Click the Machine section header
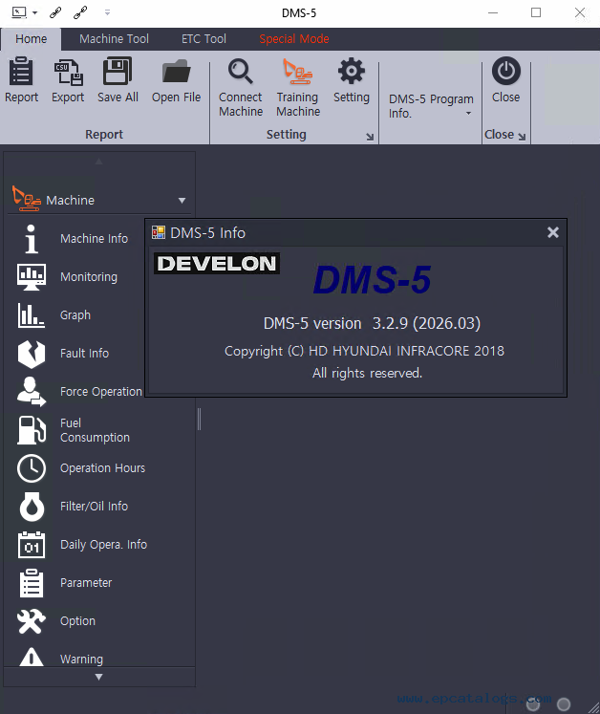 pyautogui.click(x=99, y=200)
